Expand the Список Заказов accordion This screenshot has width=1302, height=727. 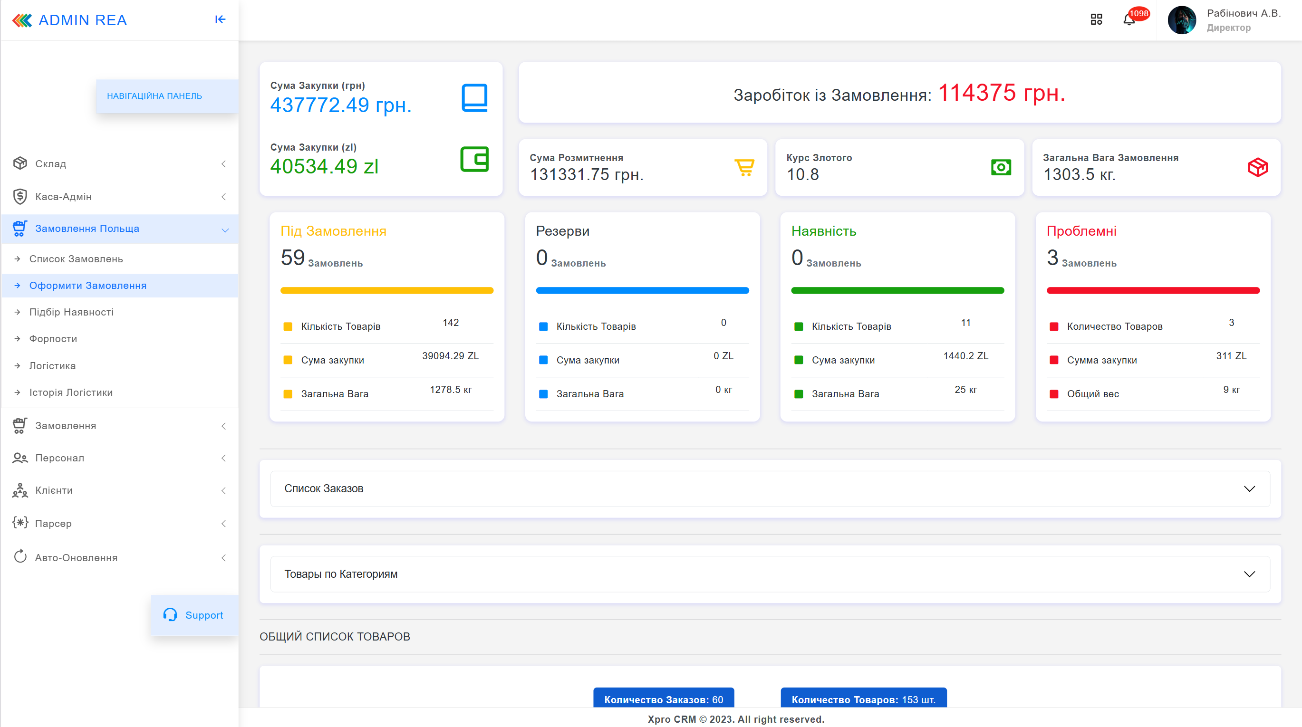pos(770,488)
